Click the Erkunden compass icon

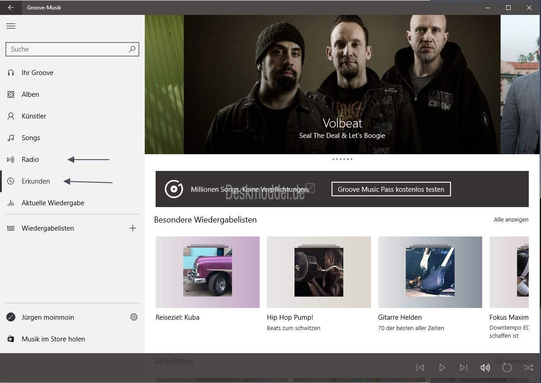[11, 181]
